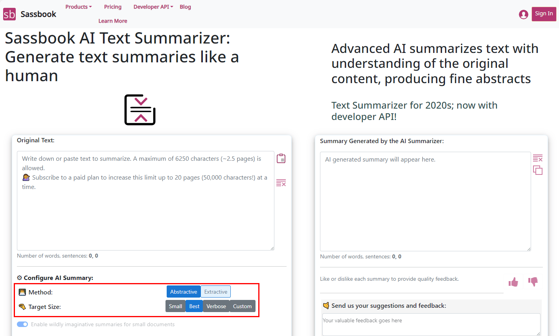Image resolution: width=559 pixels, height=336 pixels.
Task: Clear the generated summary with clear icon
Action: (537, 158)
